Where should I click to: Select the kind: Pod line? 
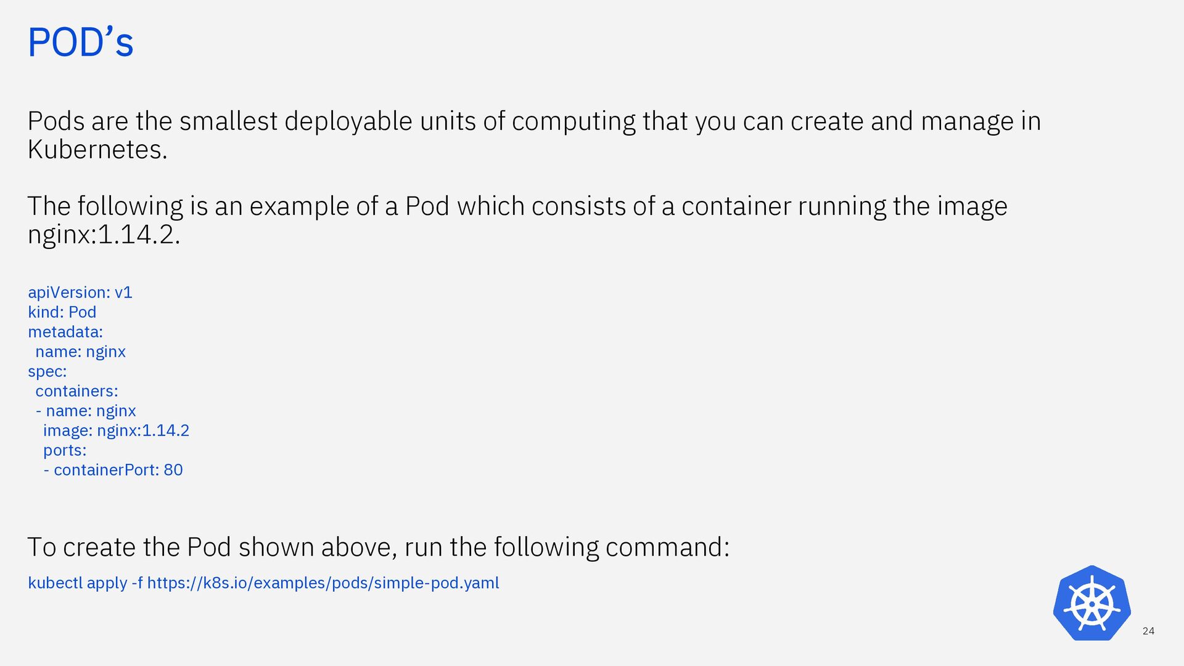(62, 312)
